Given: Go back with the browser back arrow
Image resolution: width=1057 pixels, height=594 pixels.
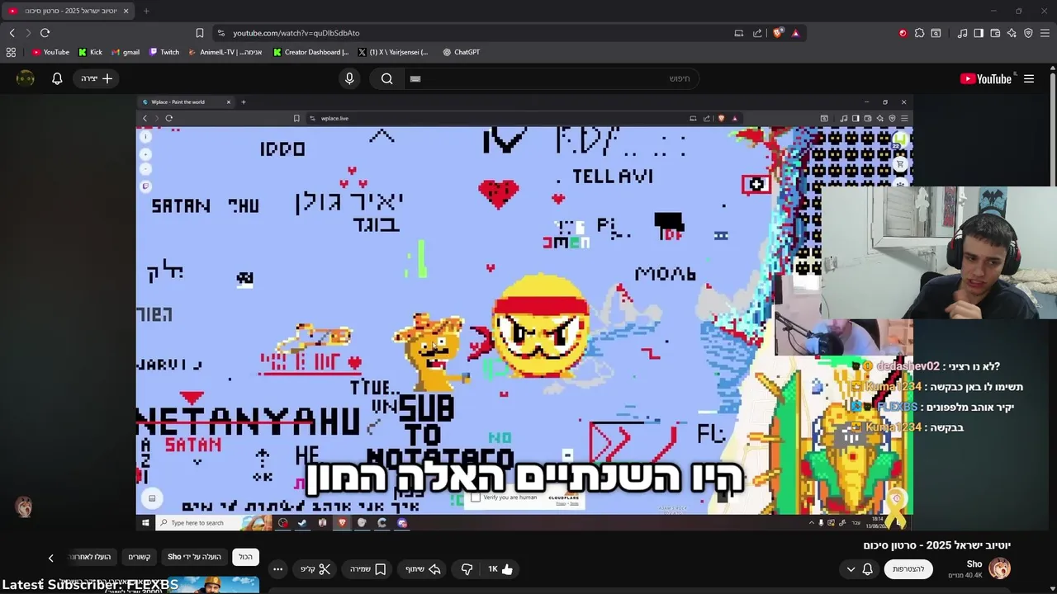Looking at the screenshot, I should (12, 33).
